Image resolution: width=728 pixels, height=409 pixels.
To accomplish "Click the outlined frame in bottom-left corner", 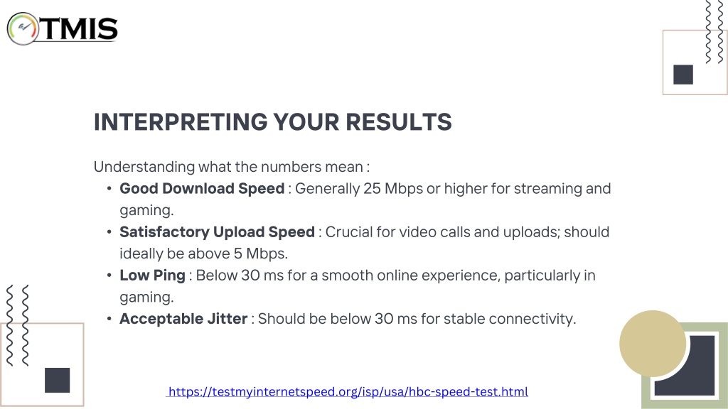I will [42, 365].
